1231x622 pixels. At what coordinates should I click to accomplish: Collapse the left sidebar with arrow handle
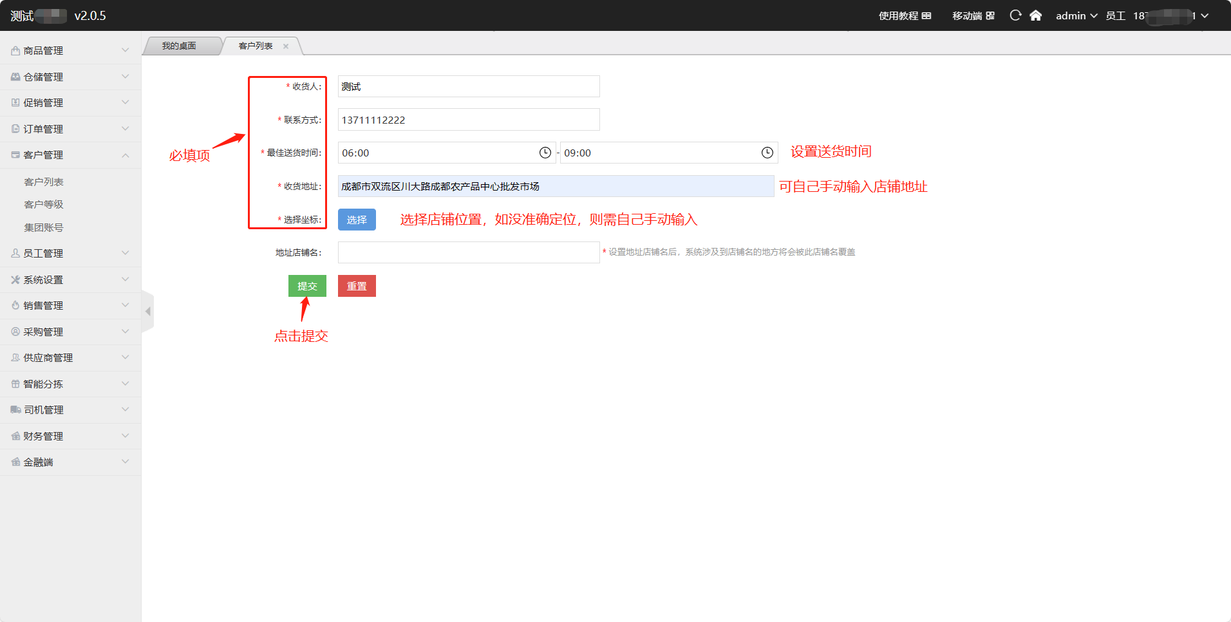(148, 312)
